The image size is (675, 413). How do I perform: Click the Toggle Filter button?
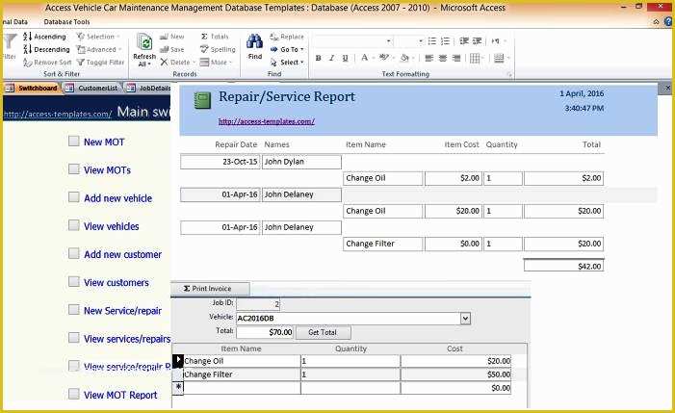101,63
